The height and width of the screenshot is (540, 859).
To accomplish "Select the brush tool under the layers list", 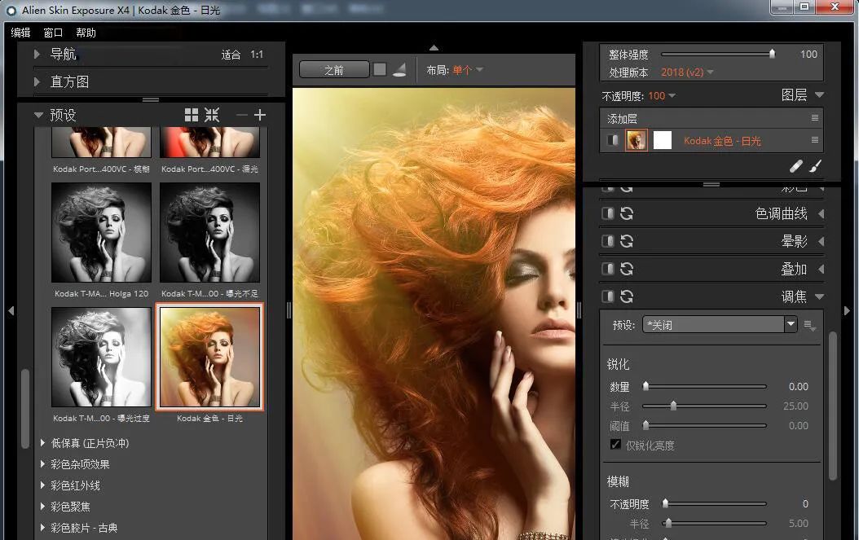I will point(815,166).
